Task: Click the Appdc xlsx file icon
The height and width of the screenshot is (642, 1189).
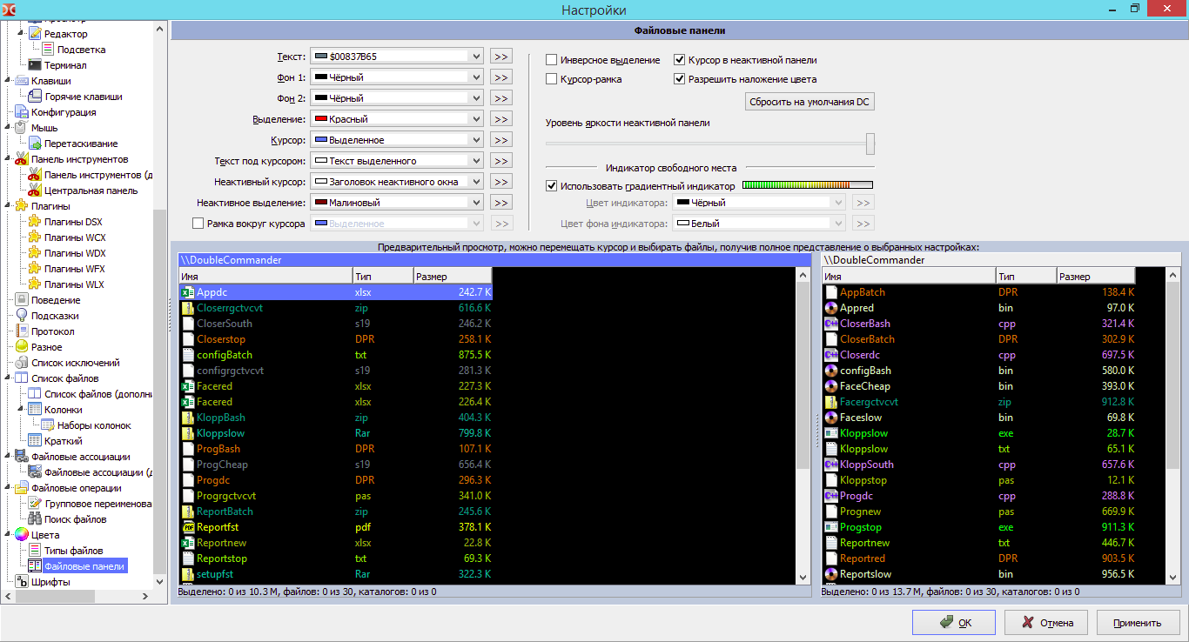Action: point(187,292)
